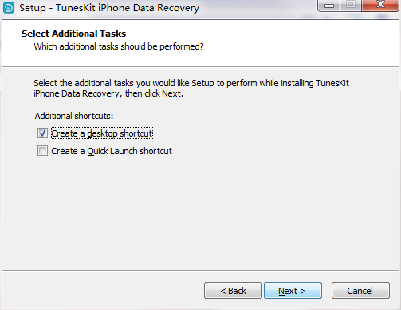Click 'Which additional tasks should be performed?' text
Viewport: 401px width, 310px height.
pos(119,46)
